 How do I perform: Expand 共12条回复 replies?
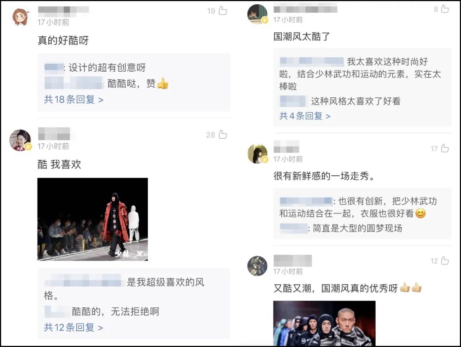tap(73, 327)
